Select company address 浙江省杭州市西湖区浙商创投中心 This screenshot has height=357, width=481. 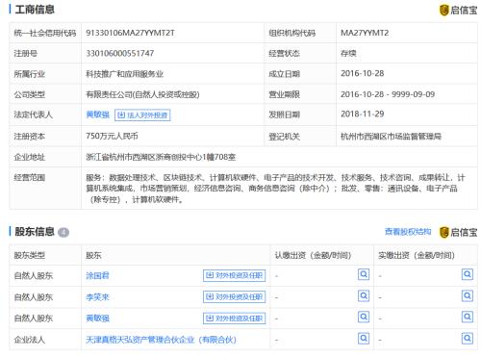pos(161,157)
